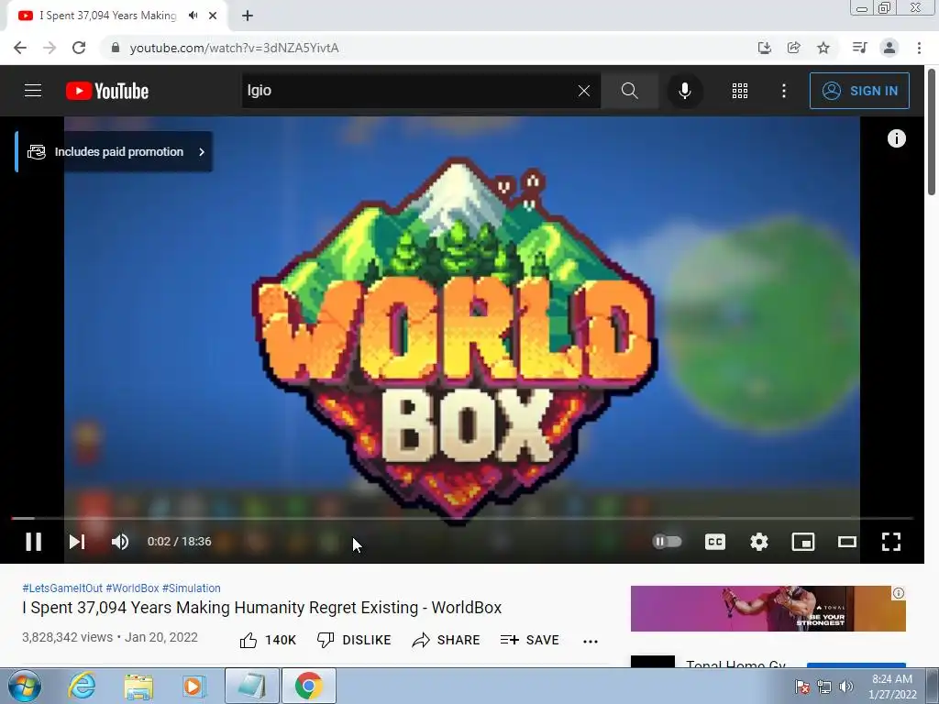The width and height of the screenshot is (939, 704).
Task: Click the SIGN IN button
Action: 858,91
